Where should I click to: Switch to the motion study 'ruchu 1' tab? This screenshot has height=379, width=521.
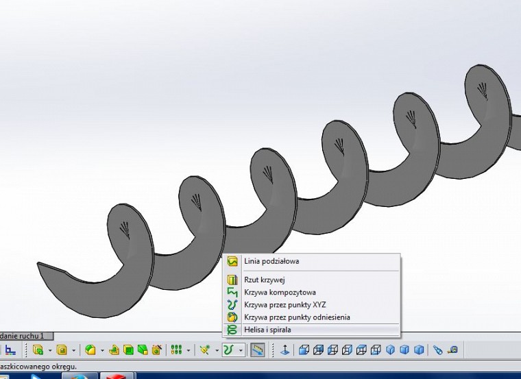click(x=26, y=336)
